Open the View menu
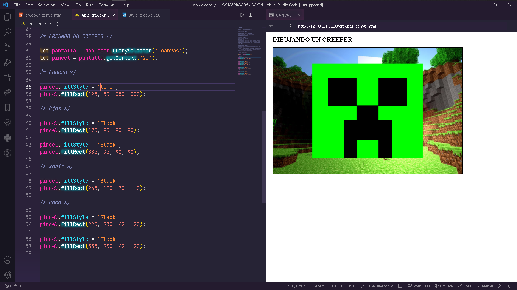Screen dimensions: 517x290 [x=65, y=5]
